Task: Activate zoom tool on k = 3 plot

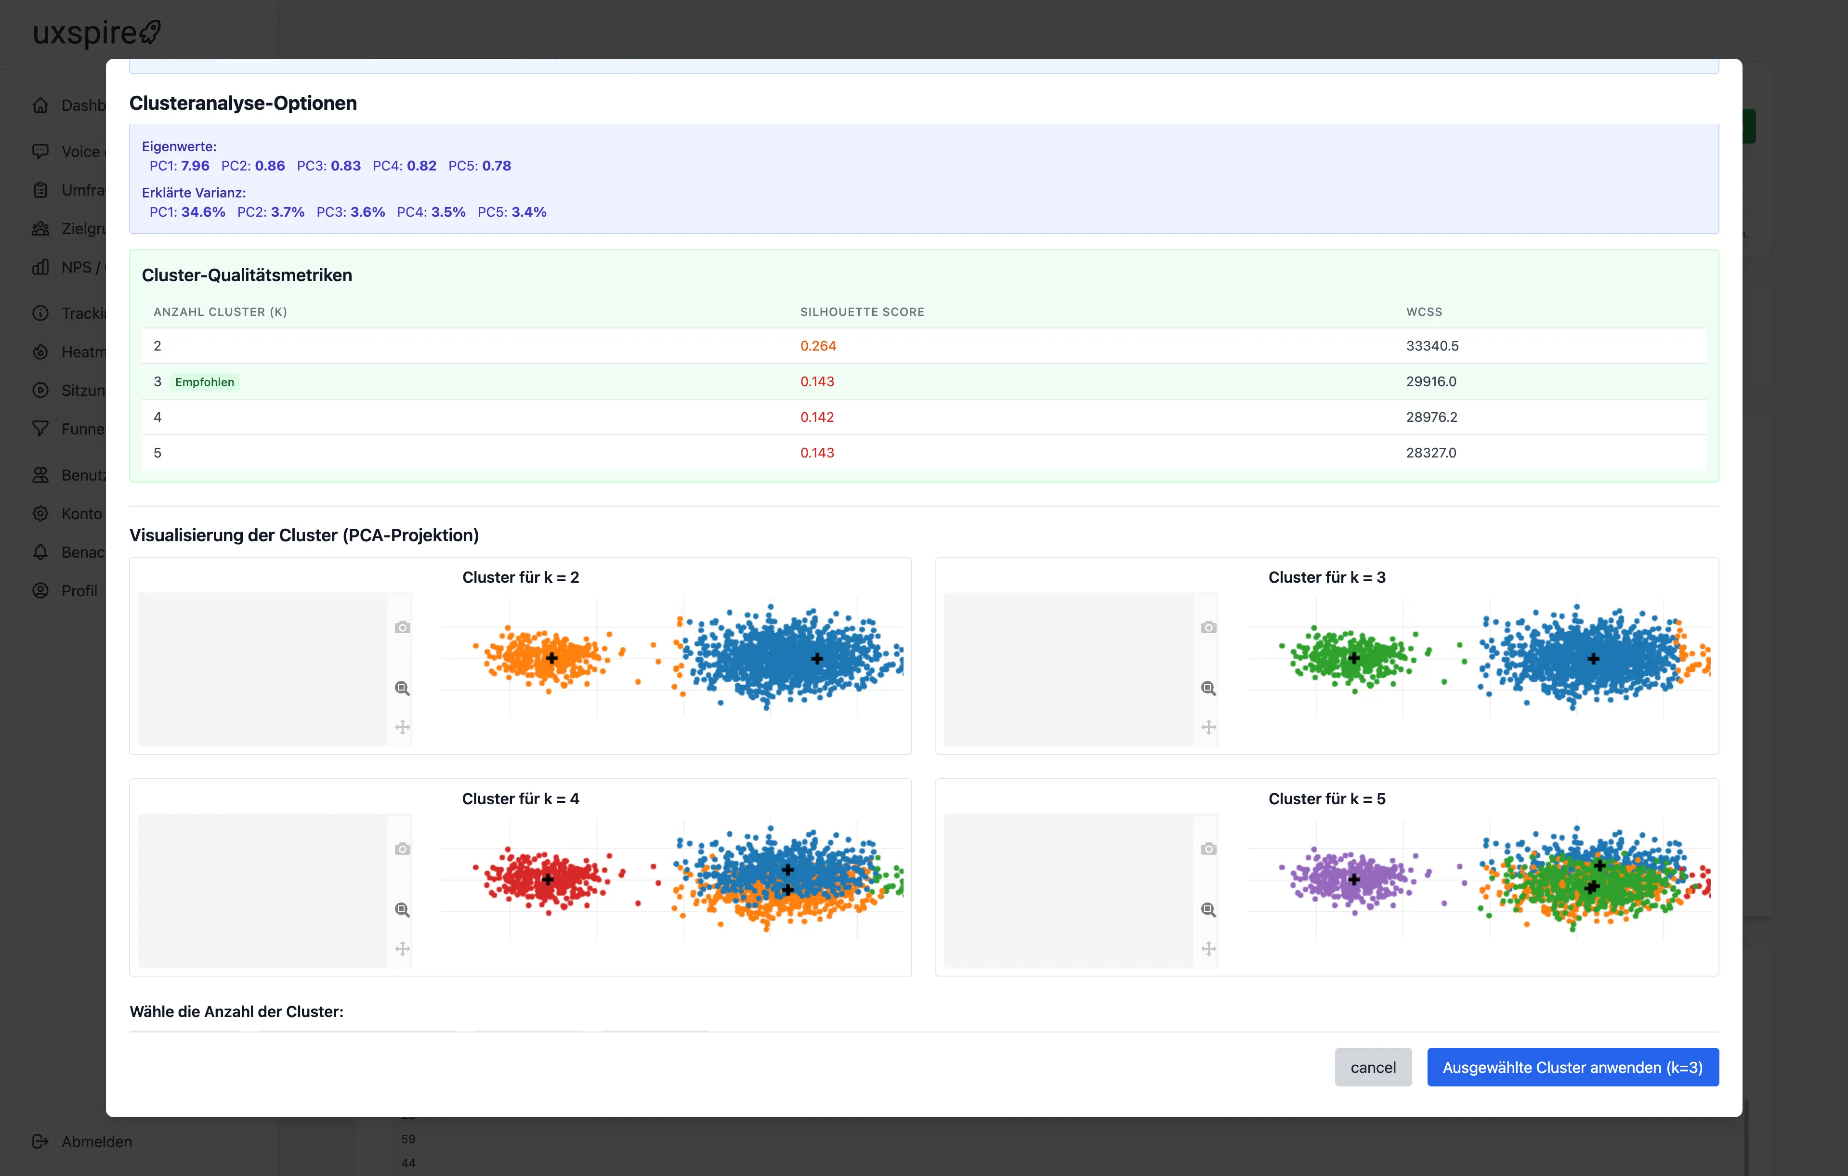Action: (1209, 688)
